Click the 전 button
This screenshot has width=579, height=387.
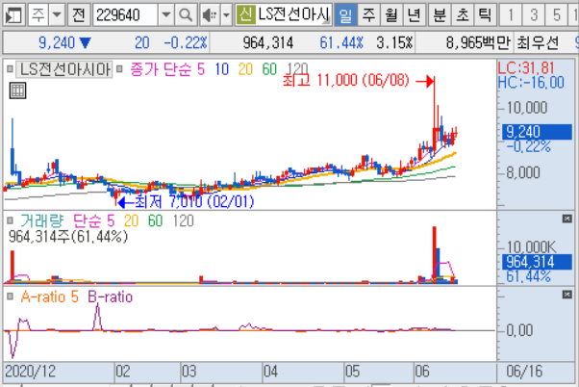coord(79,15)
